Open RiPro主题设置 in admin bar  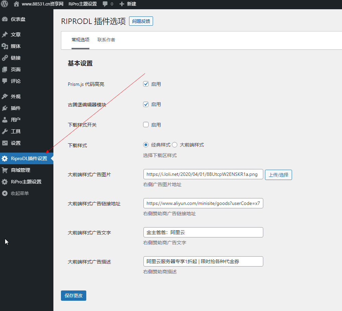83,4
